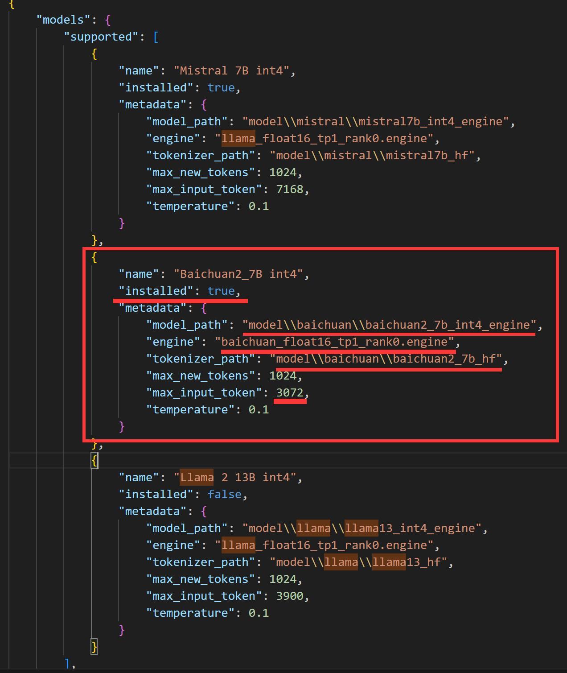The image size is (567, 673).
Task: Click the "metadata" key in Llama entry
Action: pyautogui.click(x=152, y=511)
